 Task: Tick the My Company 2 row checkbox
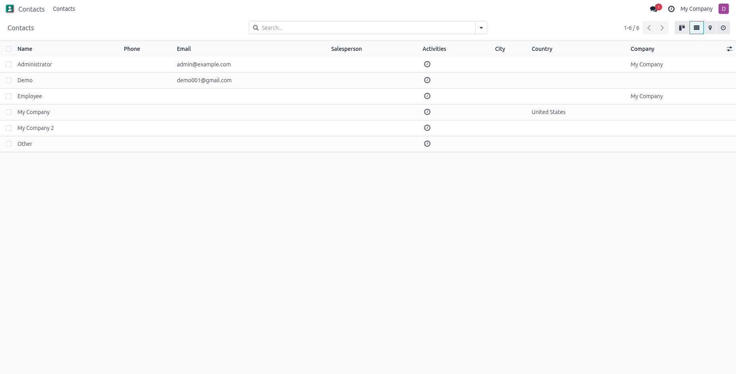pos(9,128)
